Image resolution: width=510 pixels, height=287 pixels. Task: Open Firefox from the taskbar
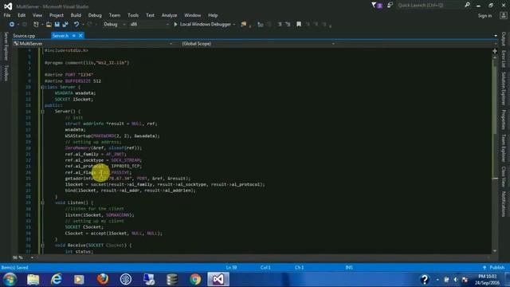point(103,279)
